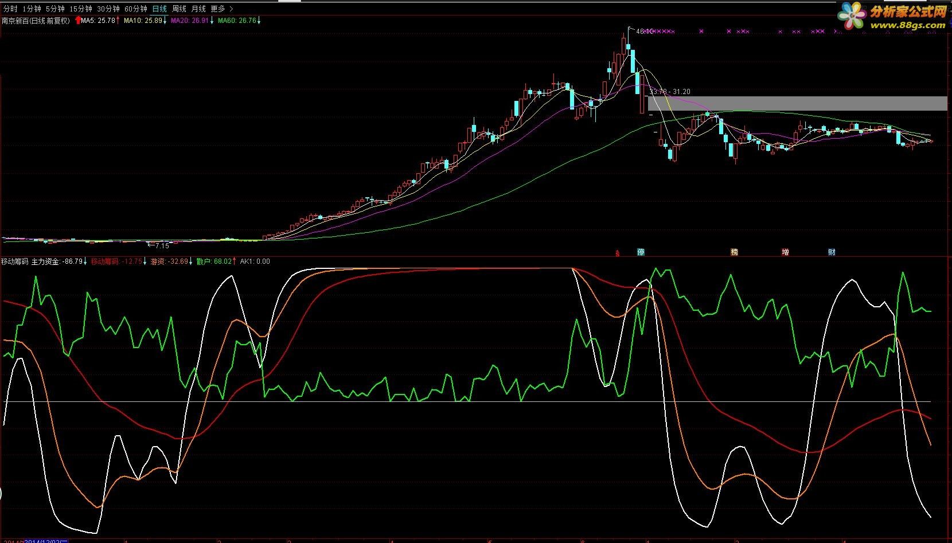Switch to the 月线 monthly chart tab
Image resolution: width=952 pixels, height=543 pixels.
198,9
